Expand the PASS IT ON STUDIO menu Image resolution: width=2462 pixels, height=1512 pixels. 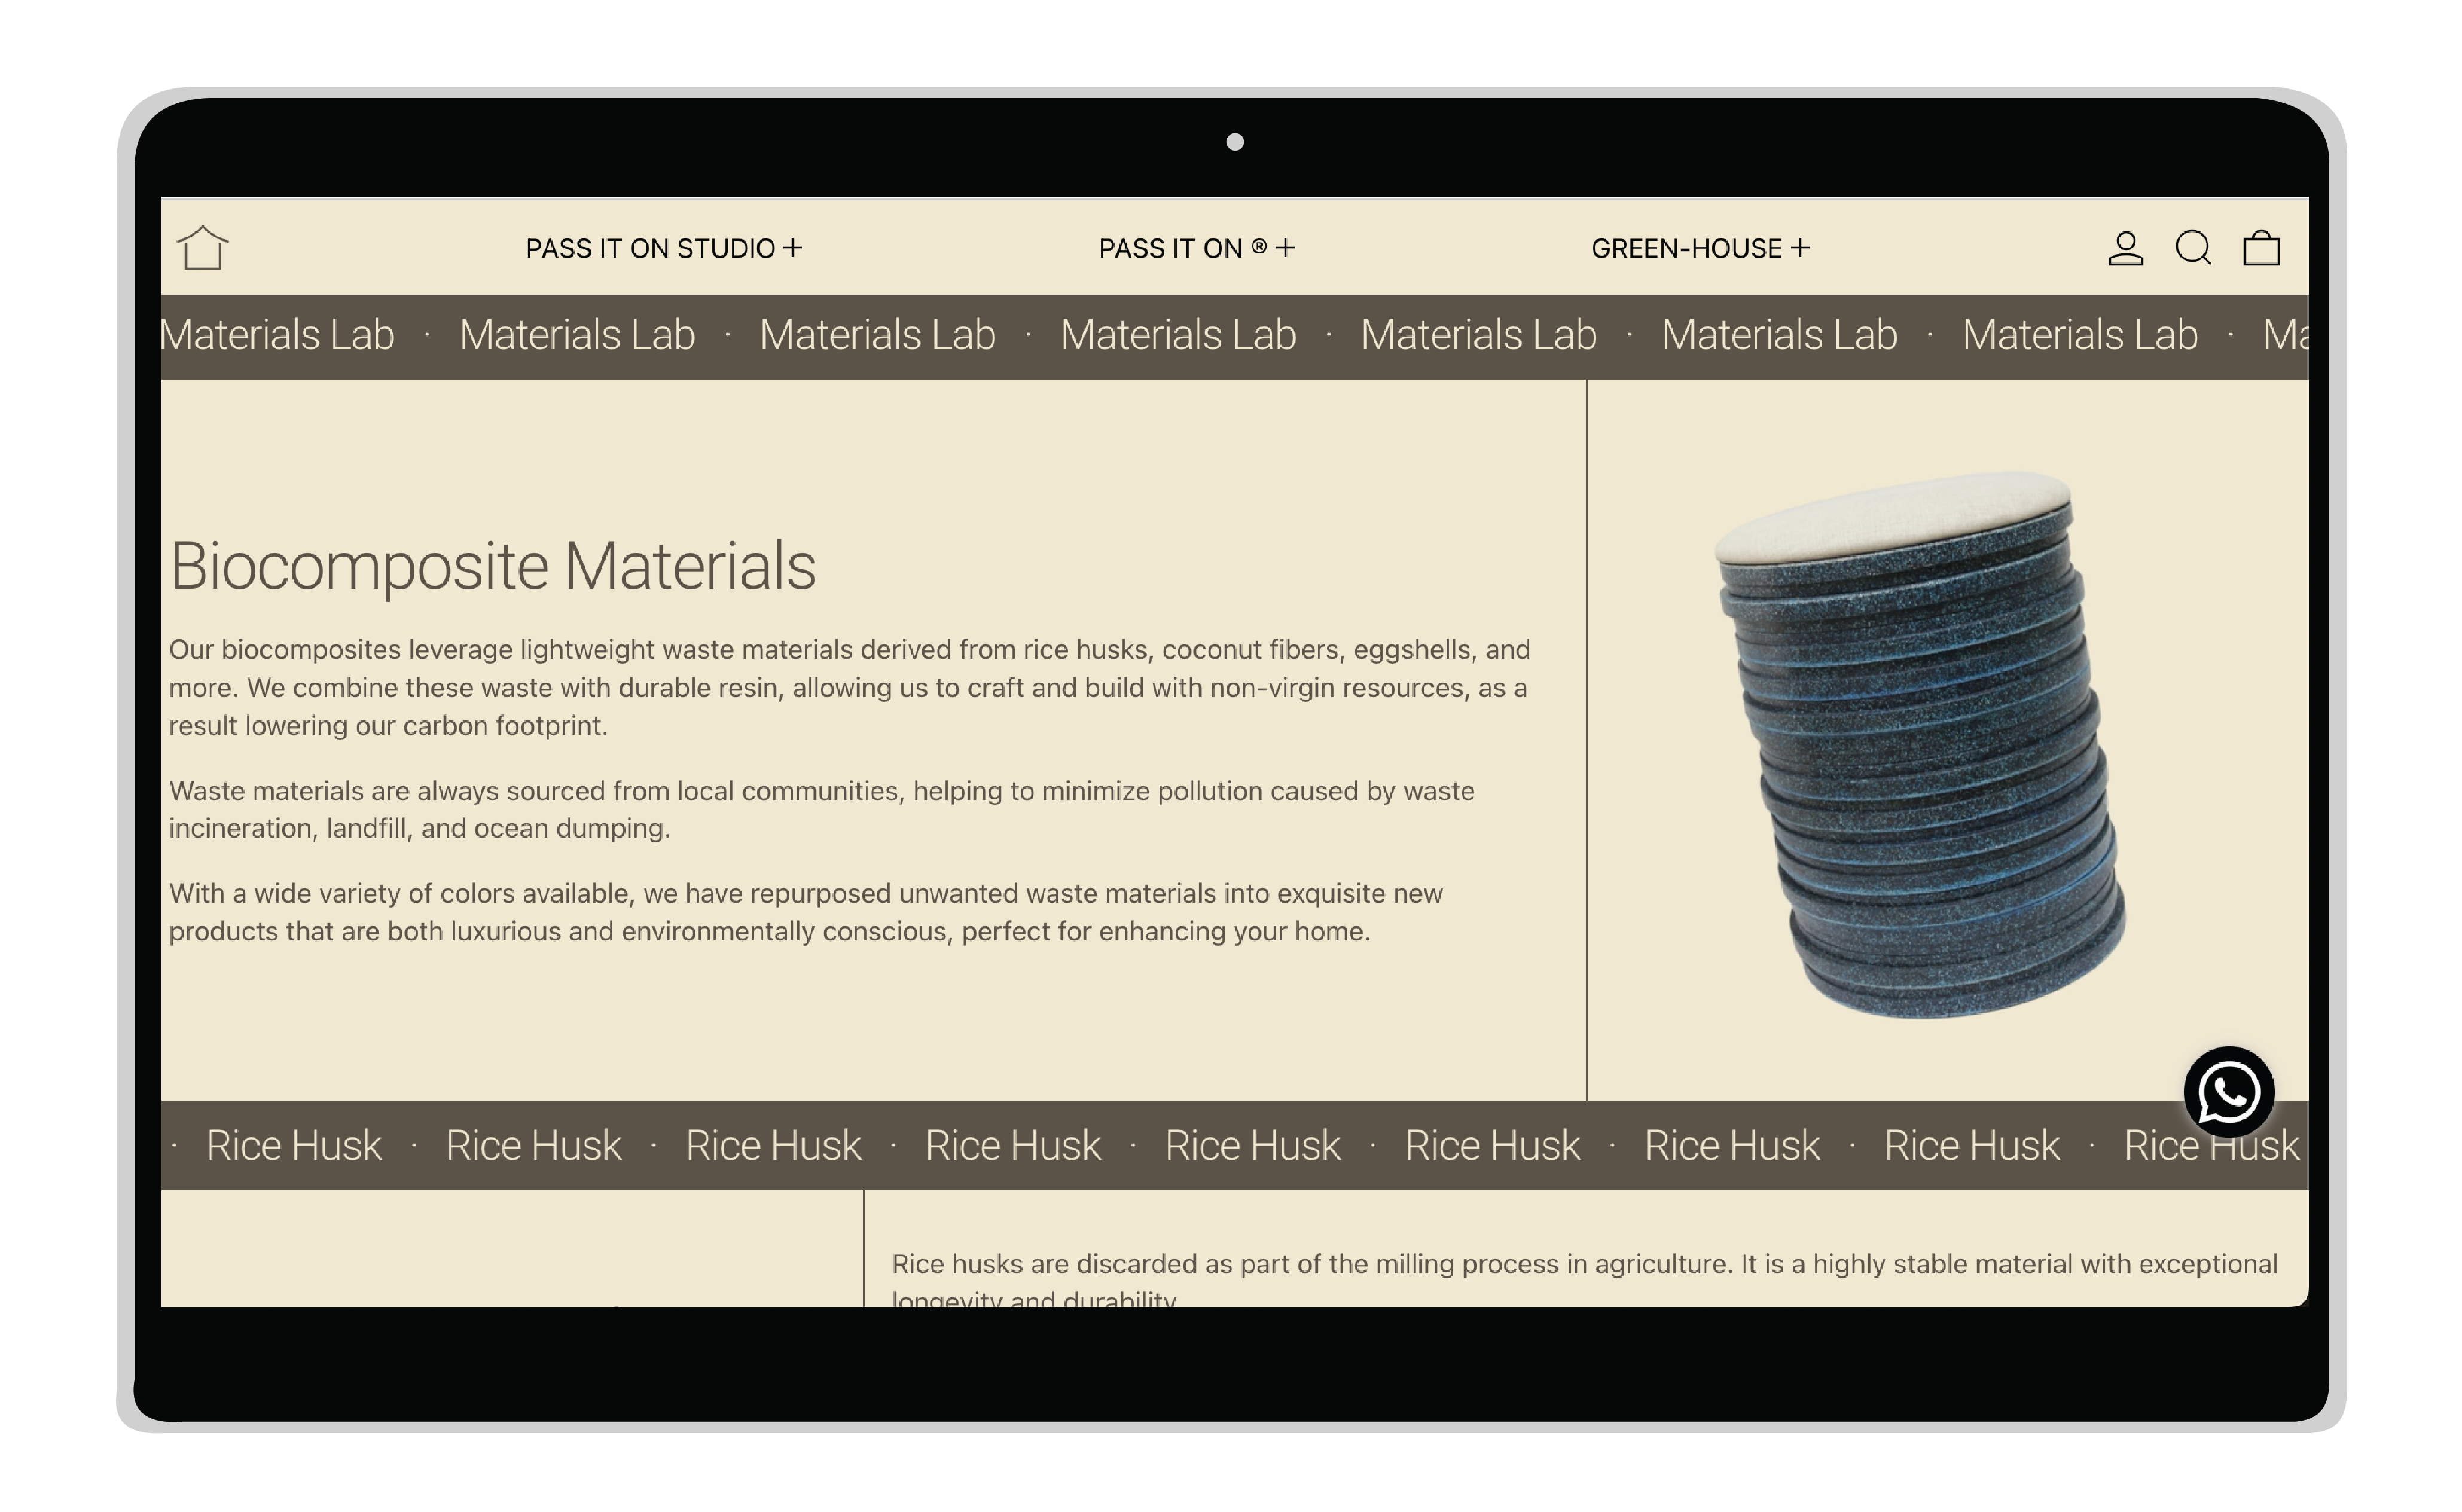click(x=650, y=248)
